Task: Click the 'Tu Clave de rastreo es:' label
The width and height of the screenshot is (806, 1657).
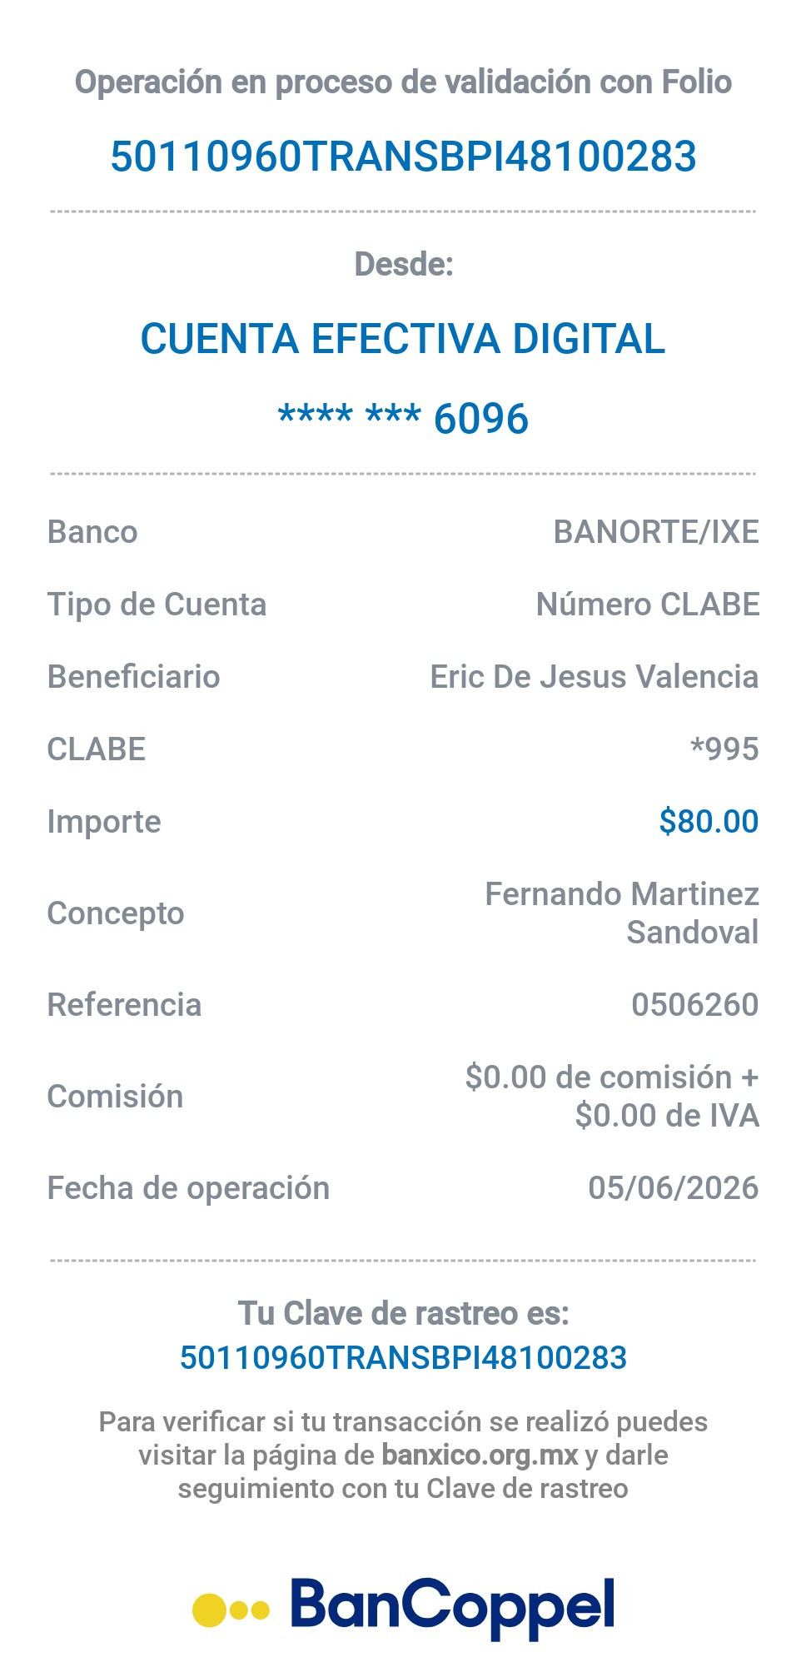Action: (403, 1313)
